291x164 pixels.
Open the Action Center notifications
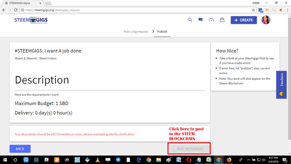point(285,160)
